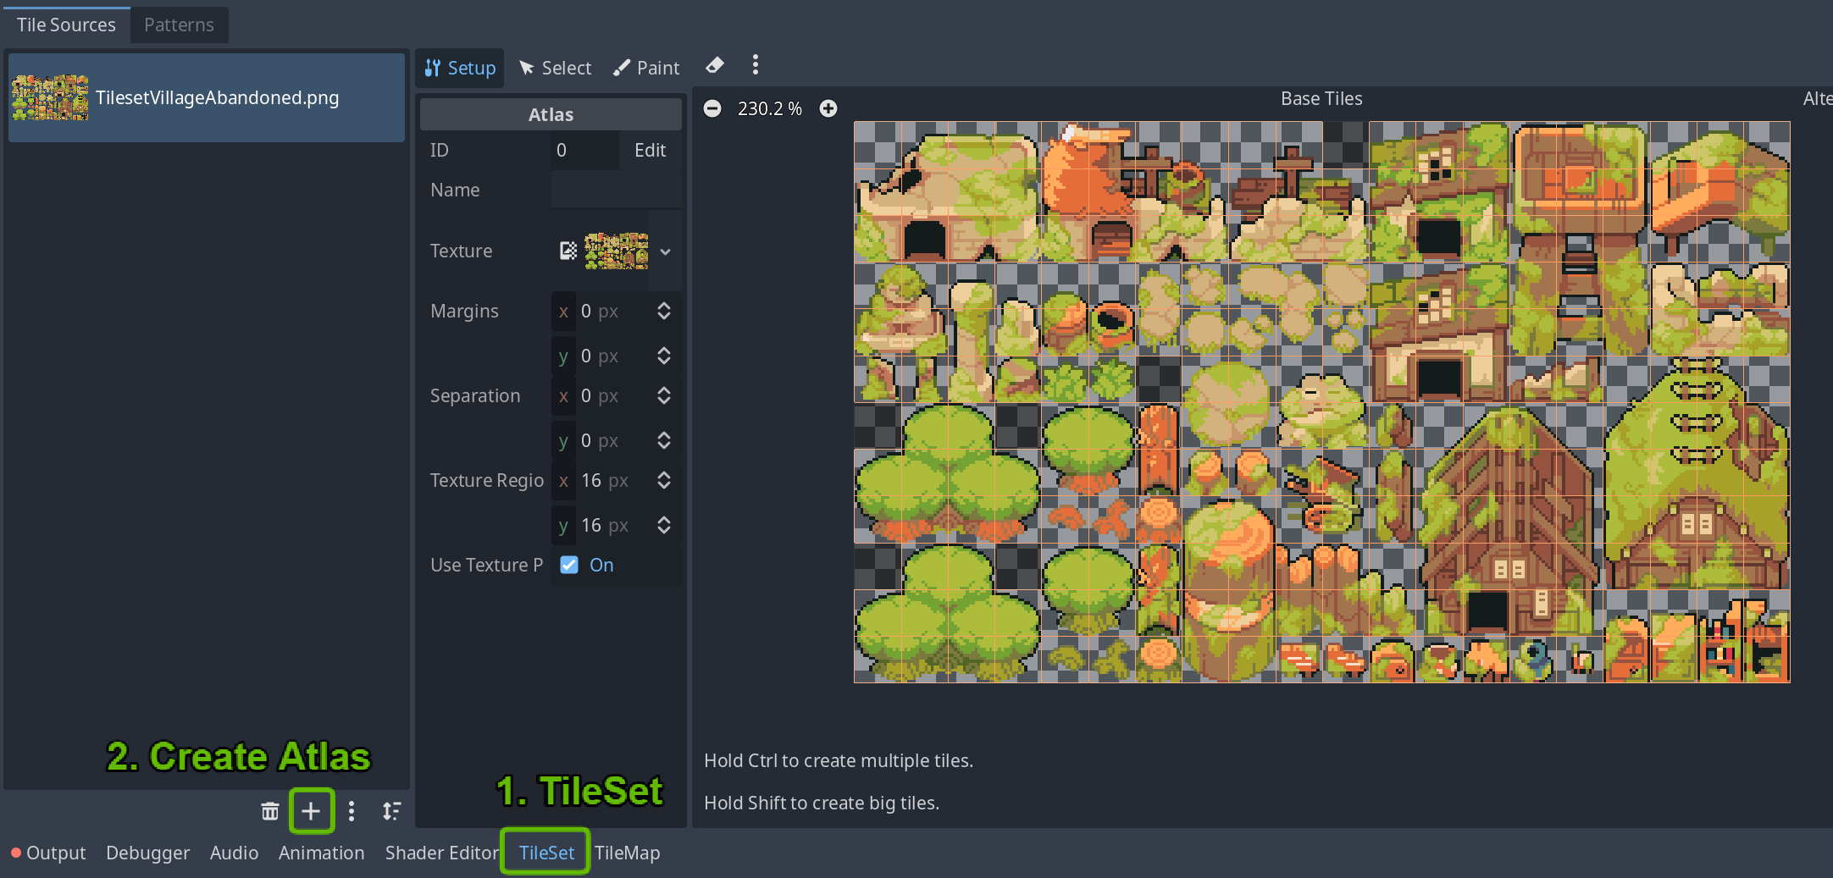Increase the Texture Region y value
This screenshot has width=1833, height=878.
[664, 519]
